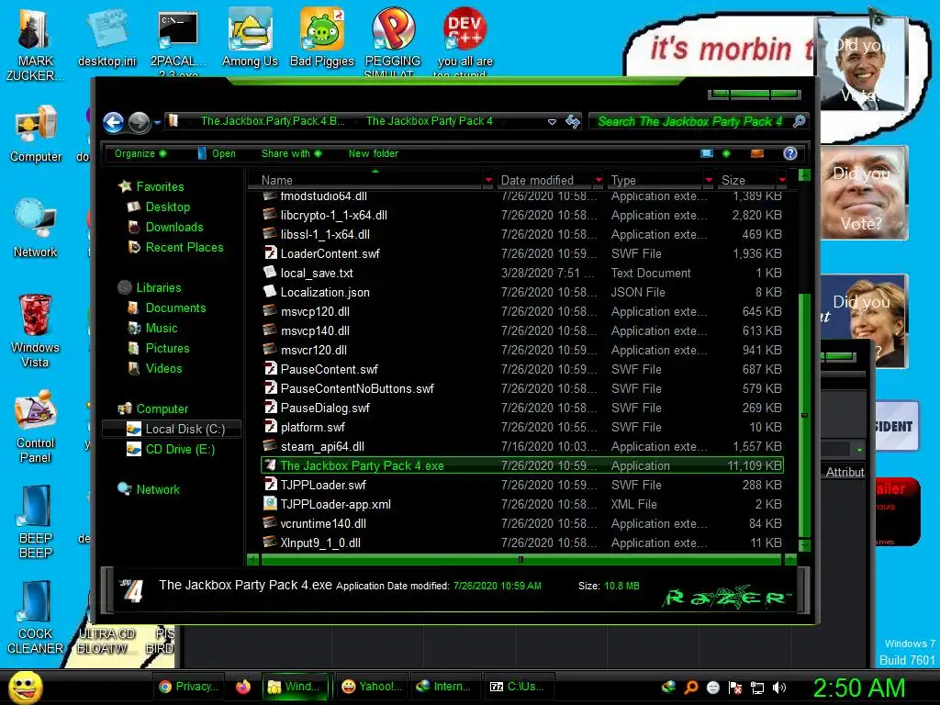The image size is (940, 705).
Task: Click the search magnifier icon in Explorer
Action: pyautogui.click(x=799, y=122)
